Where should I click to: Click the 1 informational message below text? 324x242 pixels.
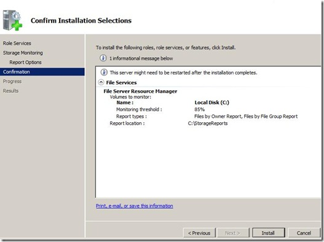tap(141, 58)
